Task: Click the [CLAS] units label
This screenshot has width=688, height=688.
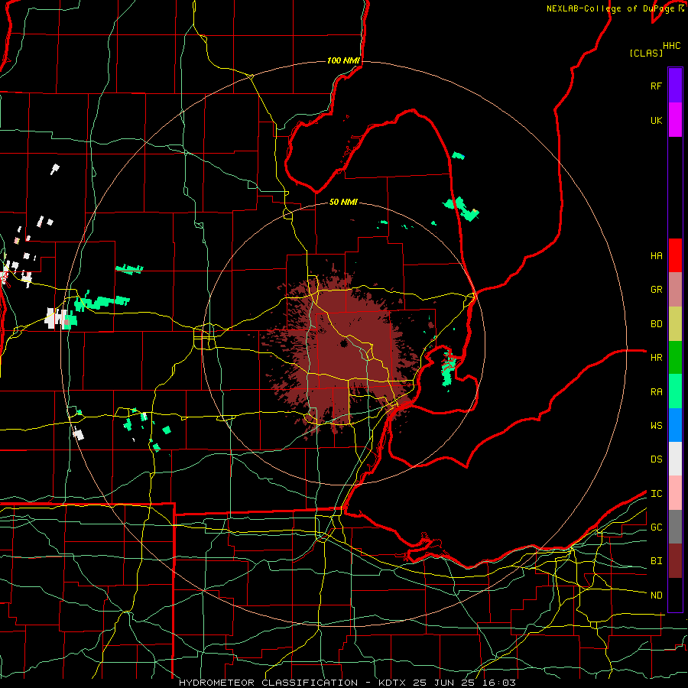Action: (x=646, y=53)
